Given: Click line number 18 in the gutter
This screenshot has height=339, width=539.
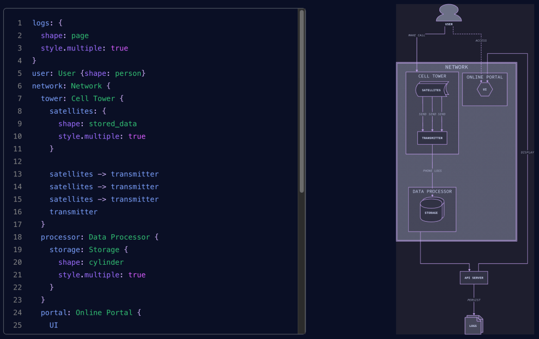Looking at the screenshot, I should click(x=19, y=237).
